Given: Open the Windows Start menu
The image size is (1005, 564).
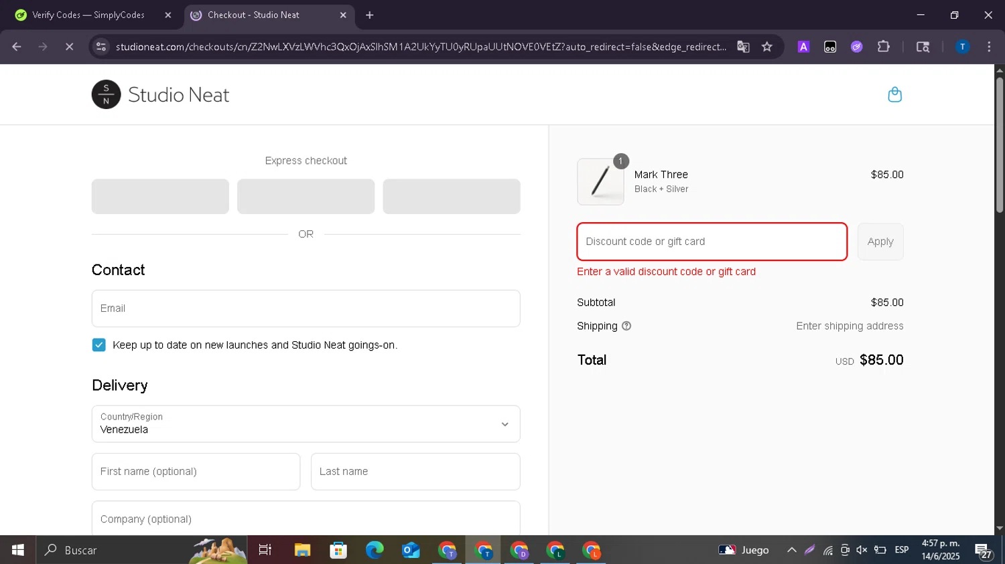Looking at the screenshot, I should [x=18, y=550].
